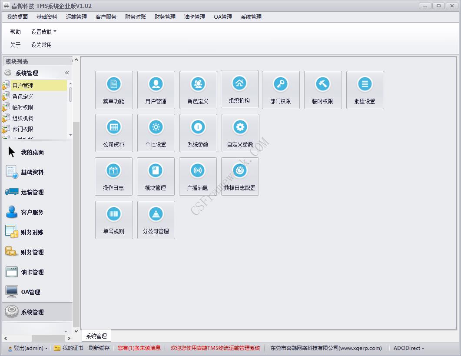Open the 运输管理 menu
The image size is (461, 356).
(76, 17)
